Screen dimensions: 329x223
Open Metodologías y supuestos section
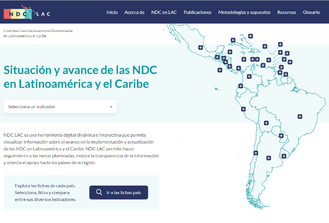coord(244,12)
